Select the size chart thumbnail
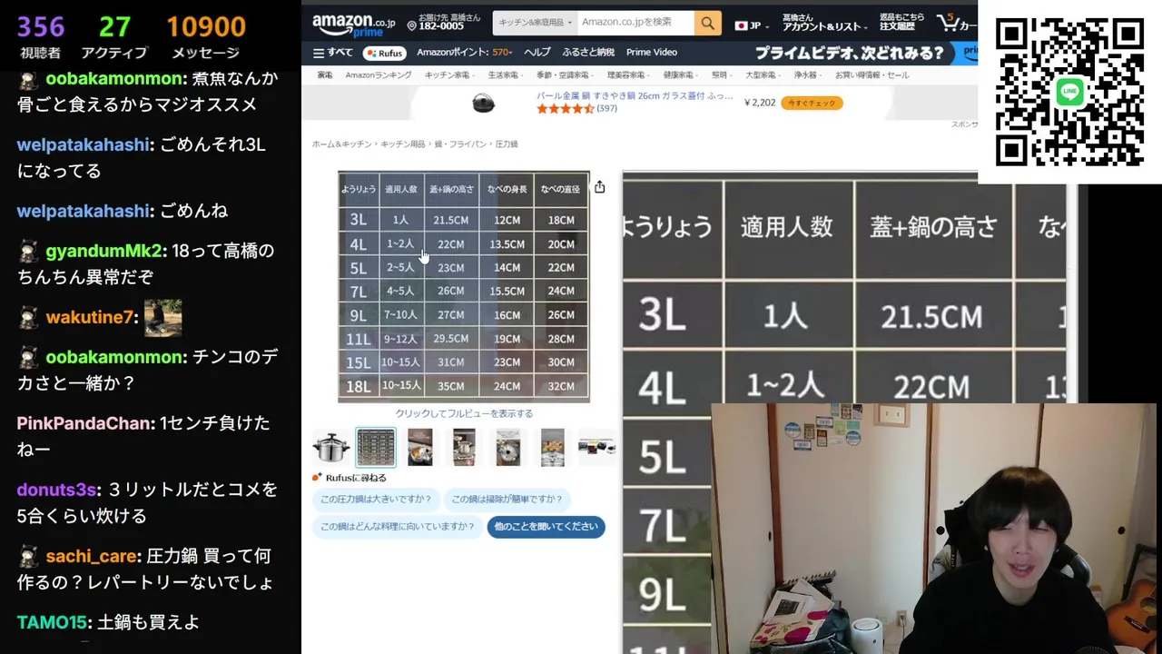Viewport: 1162px width, 654px height. [376, 447]
